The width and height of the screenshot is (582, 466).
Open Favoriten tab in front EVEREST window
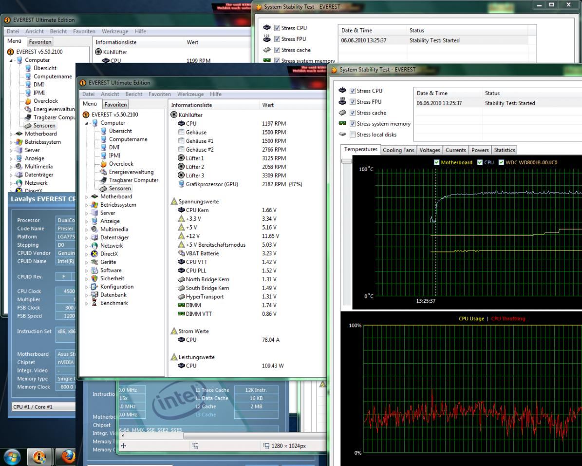point(115,104)
